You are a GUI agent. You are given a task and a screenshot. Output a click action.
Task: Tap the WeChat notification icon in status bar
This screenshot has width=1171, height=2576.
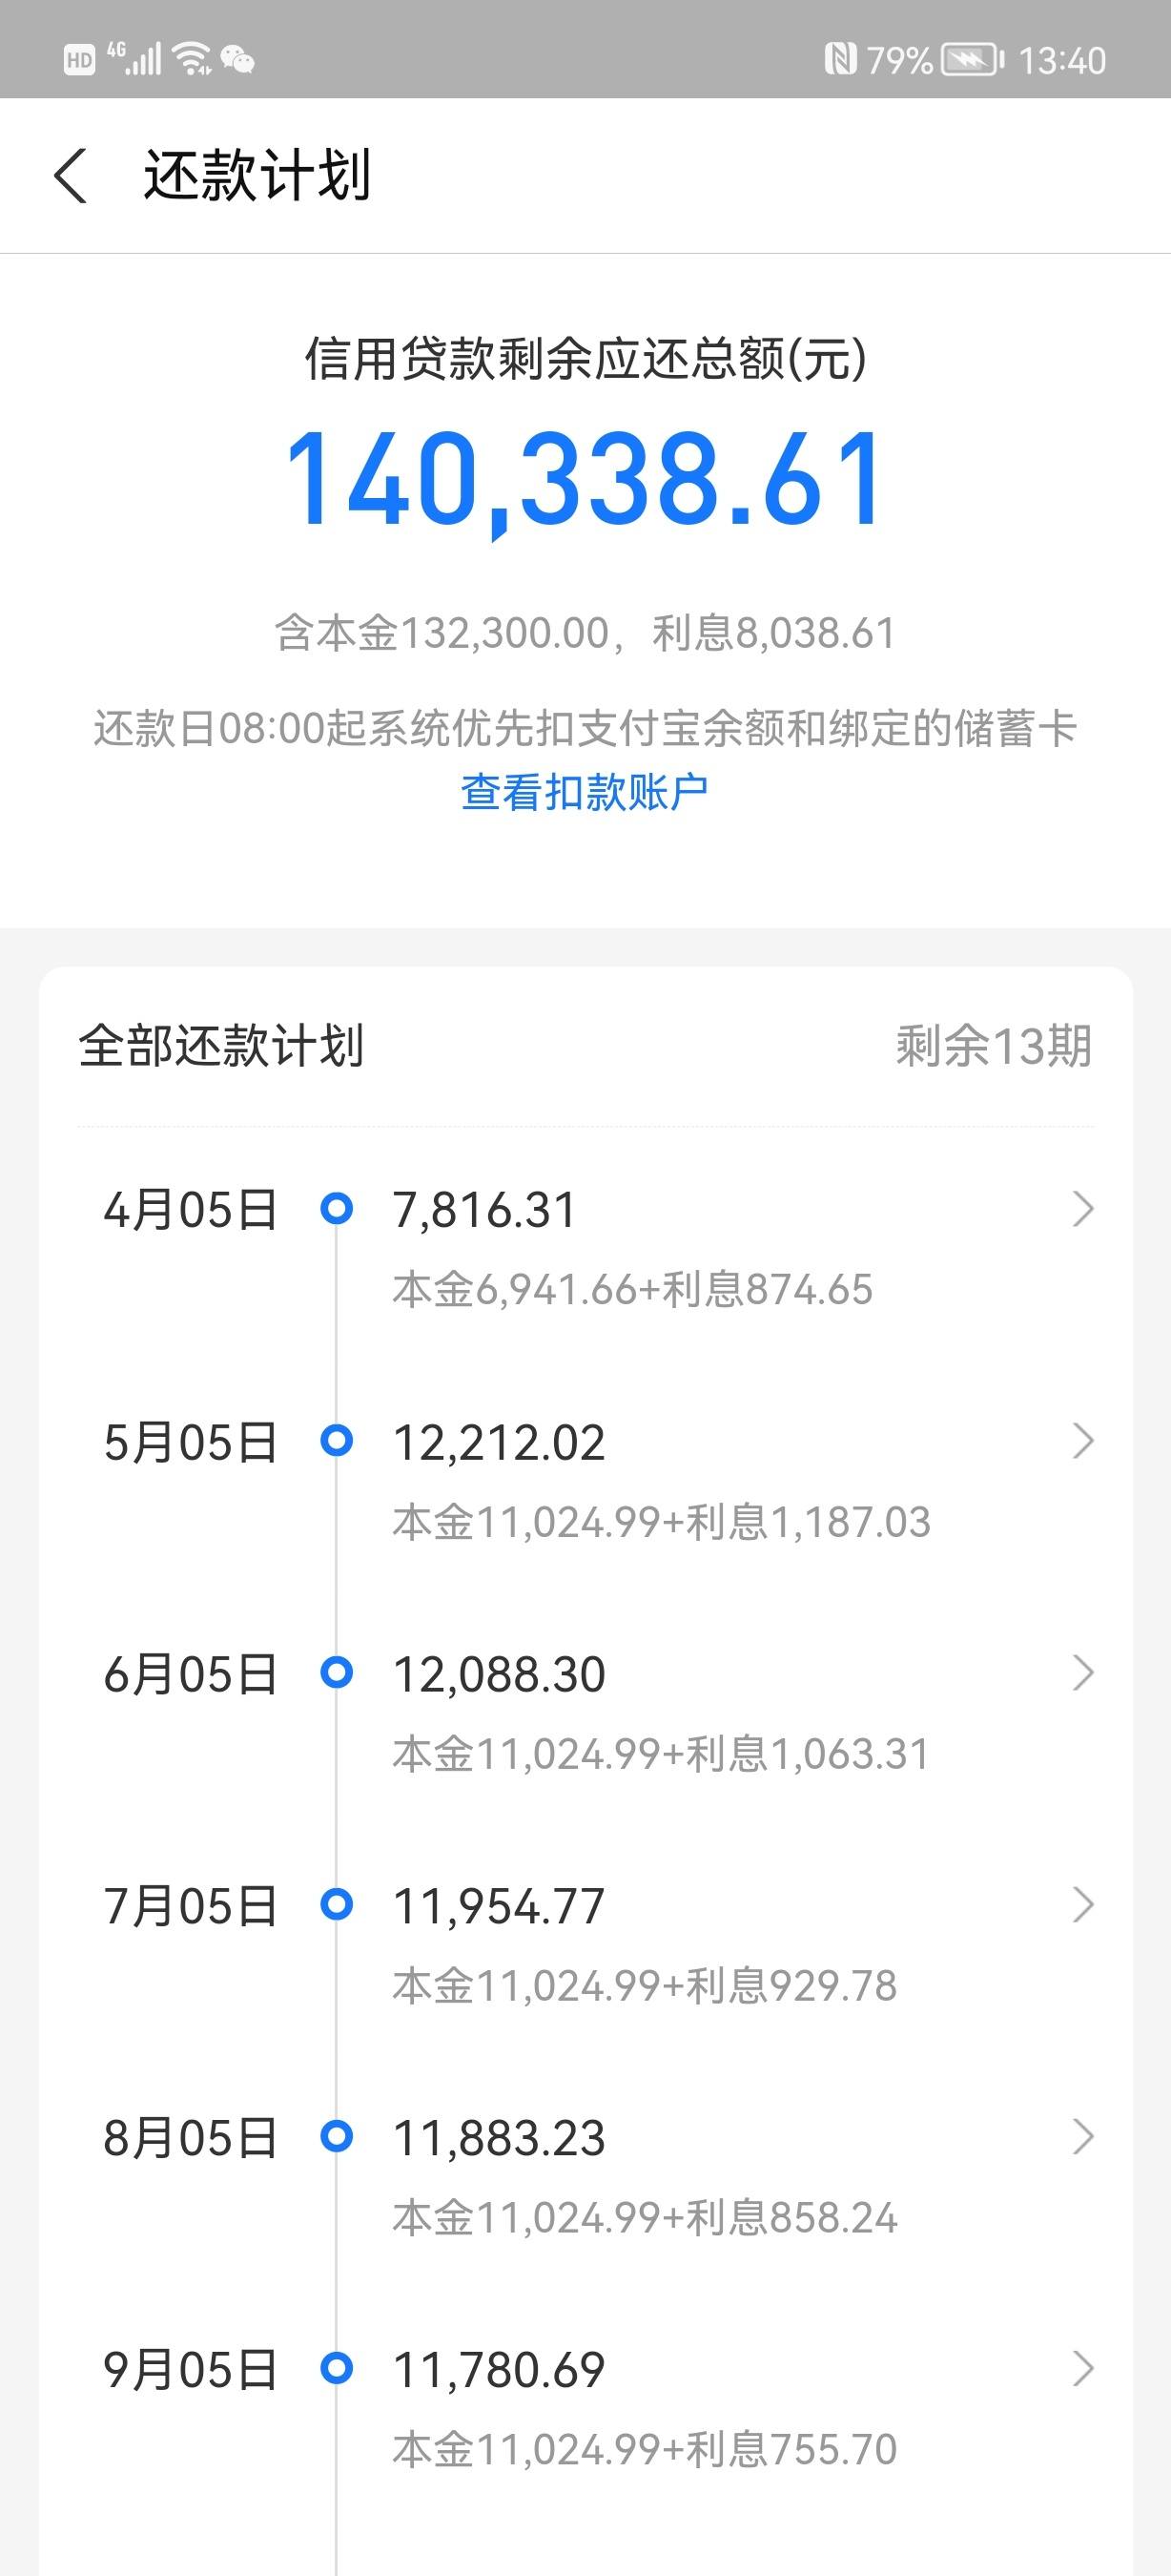point(237,60)
